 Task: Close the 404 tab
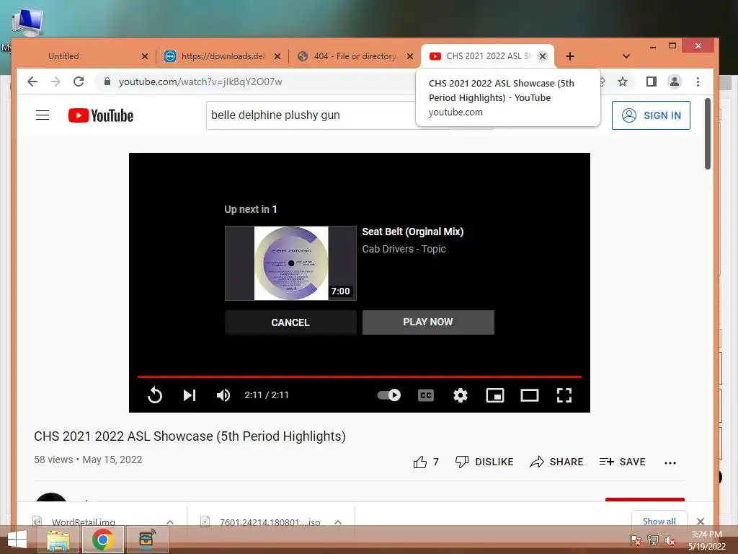pyautogui.click(x=410, y=56)
